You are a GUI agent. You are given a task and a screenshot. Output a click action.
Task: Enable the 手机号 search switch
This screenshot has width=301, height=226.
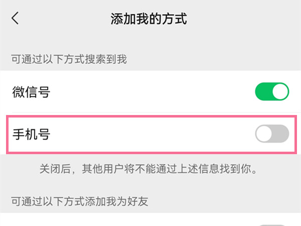(272, 134)
